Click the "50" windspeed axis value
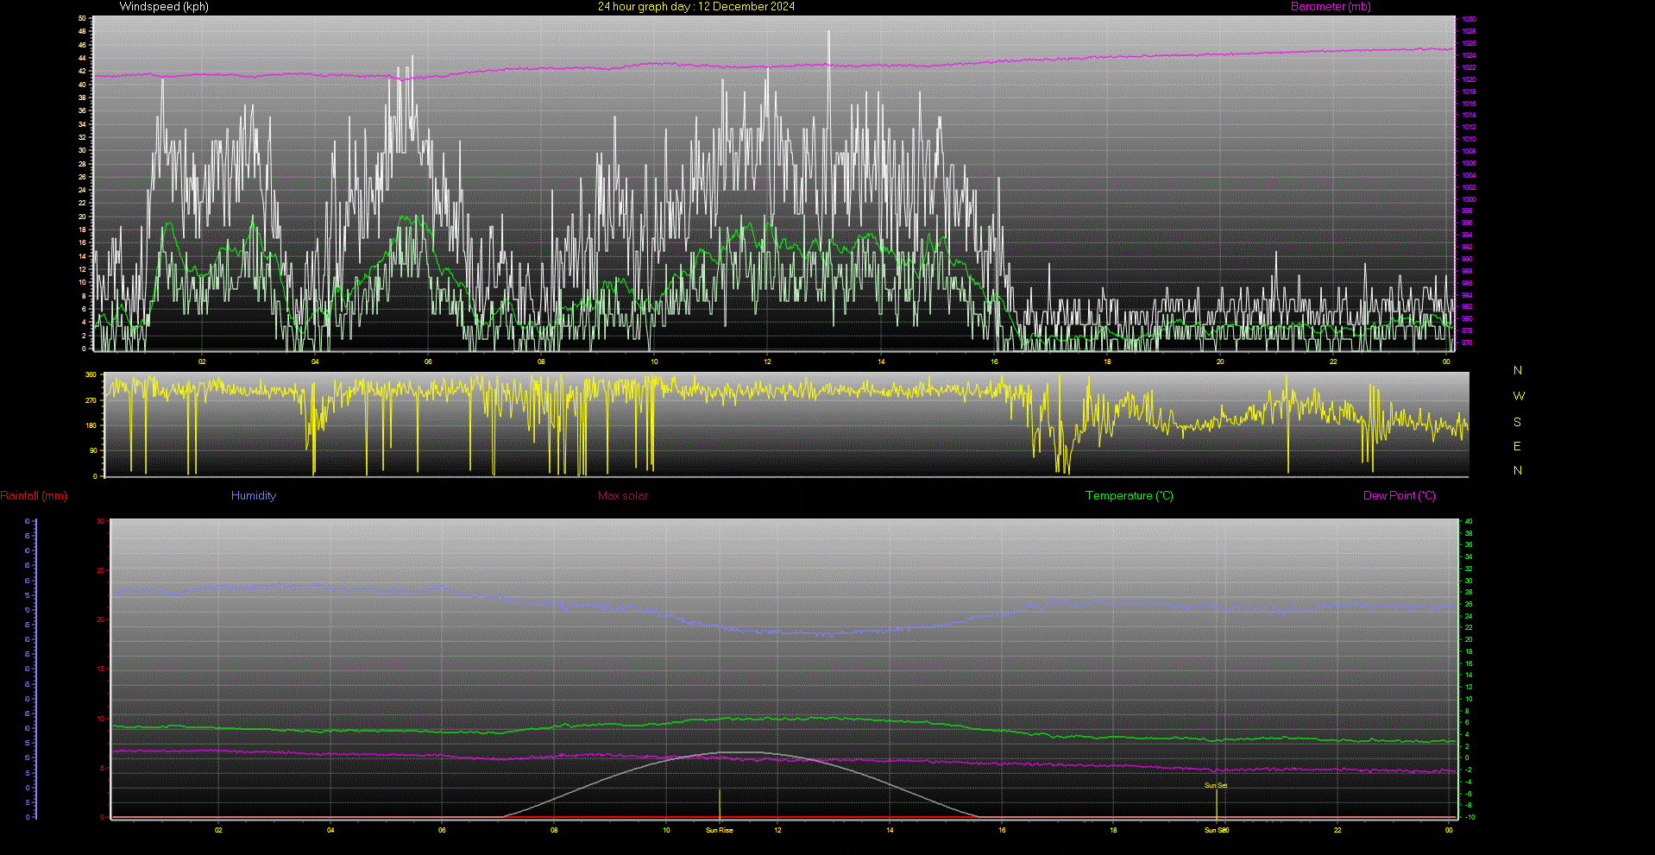 [x=82, y=18]
